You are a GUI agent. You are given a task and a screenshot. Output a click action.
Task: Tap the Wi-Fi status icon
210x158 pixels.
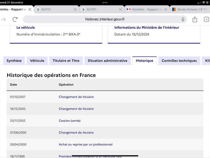point(204,3)
